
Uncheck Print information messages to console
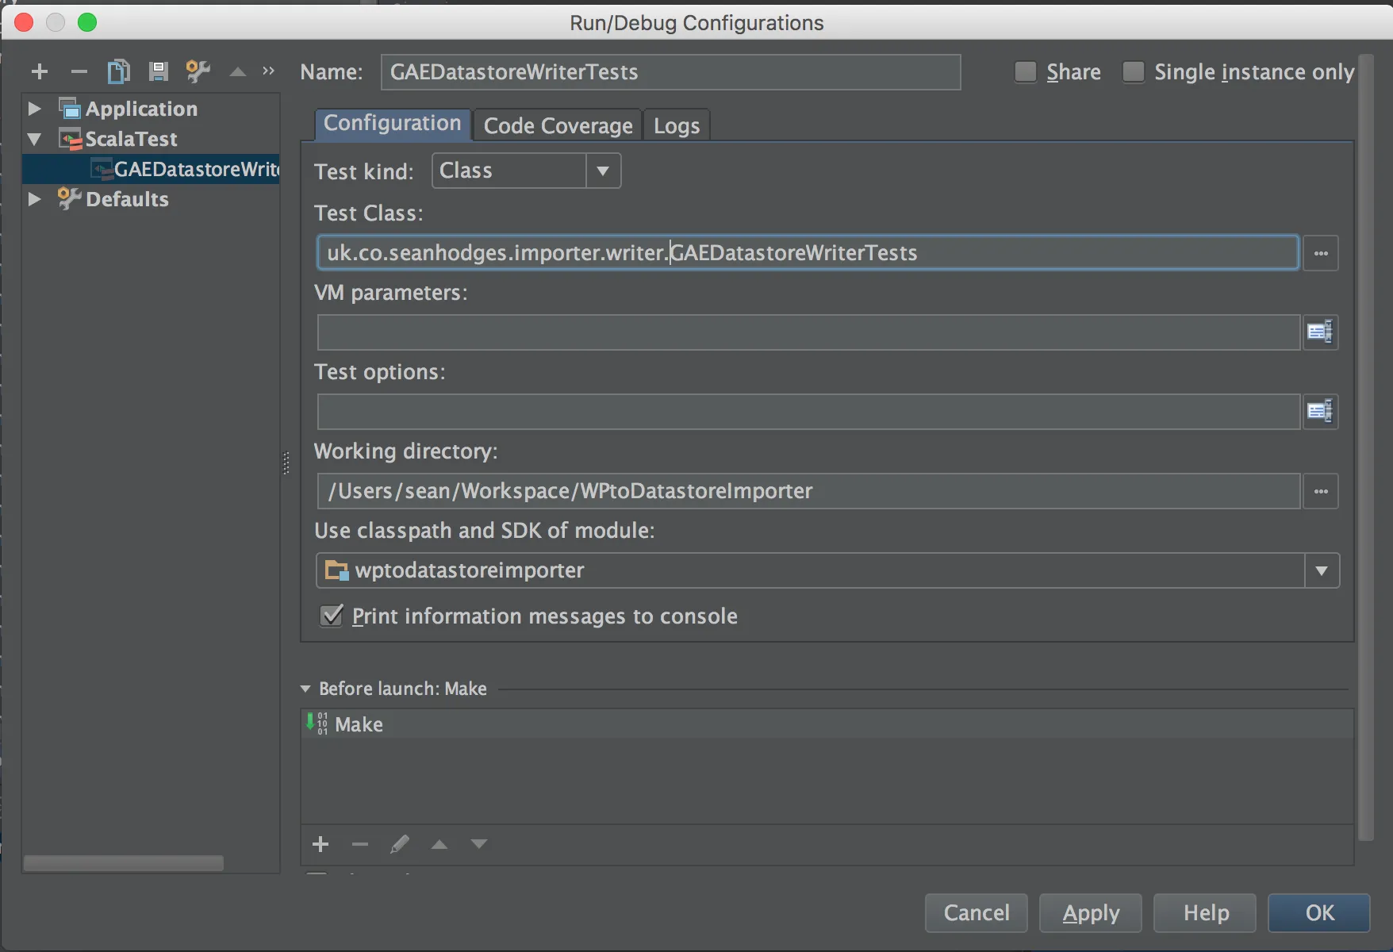point(332,616)
